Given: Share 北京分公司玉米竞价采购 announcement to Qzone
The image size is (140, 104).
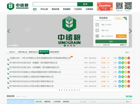Looking at the screenshot, I should tap(126, 81).
